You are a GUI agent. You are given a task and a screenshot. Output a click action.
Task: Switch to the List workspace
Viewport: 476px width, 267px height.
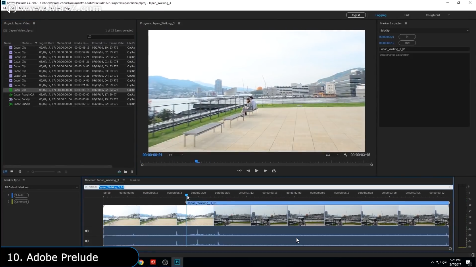[407, 15]
